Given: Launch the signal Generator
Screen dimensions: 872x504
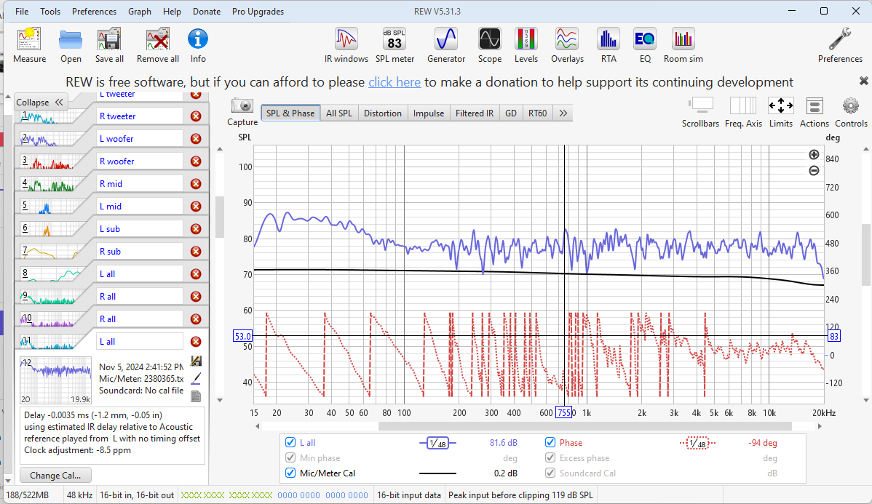Looking at the screenshot, I should click(446, 45).
